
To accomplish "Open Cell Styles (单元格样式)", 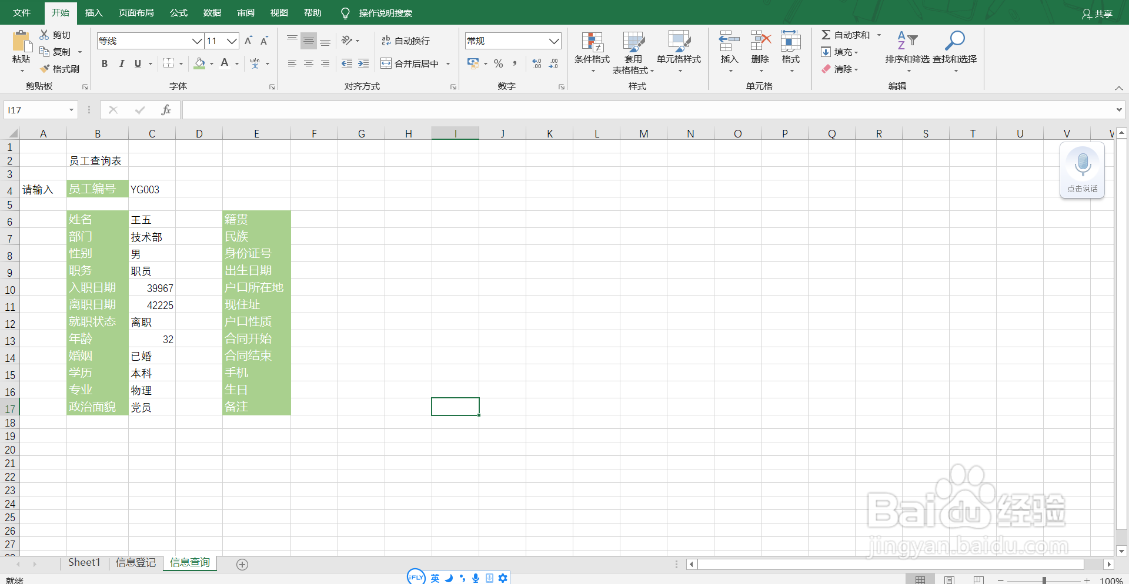I will 679,52.
